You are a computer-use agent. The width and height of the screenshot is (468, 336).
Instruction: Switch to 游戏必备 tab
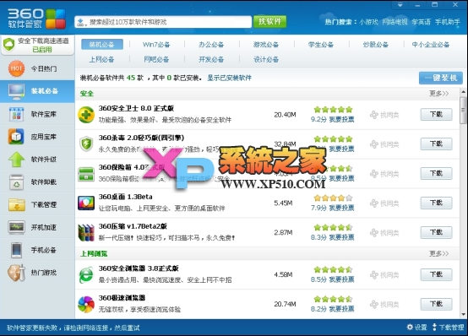(x=266, y=45)
